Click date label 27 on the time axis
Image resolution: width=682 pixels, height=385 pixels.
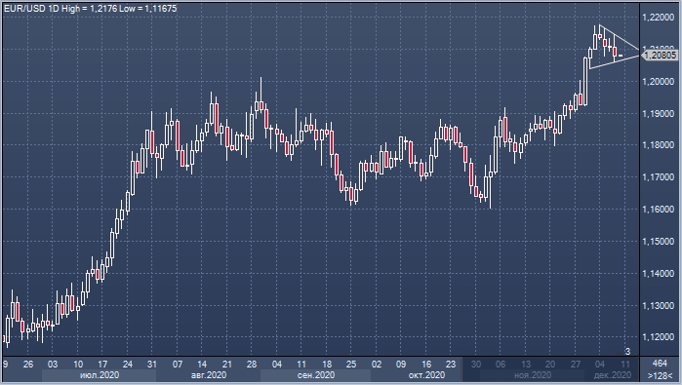point(576,365)
